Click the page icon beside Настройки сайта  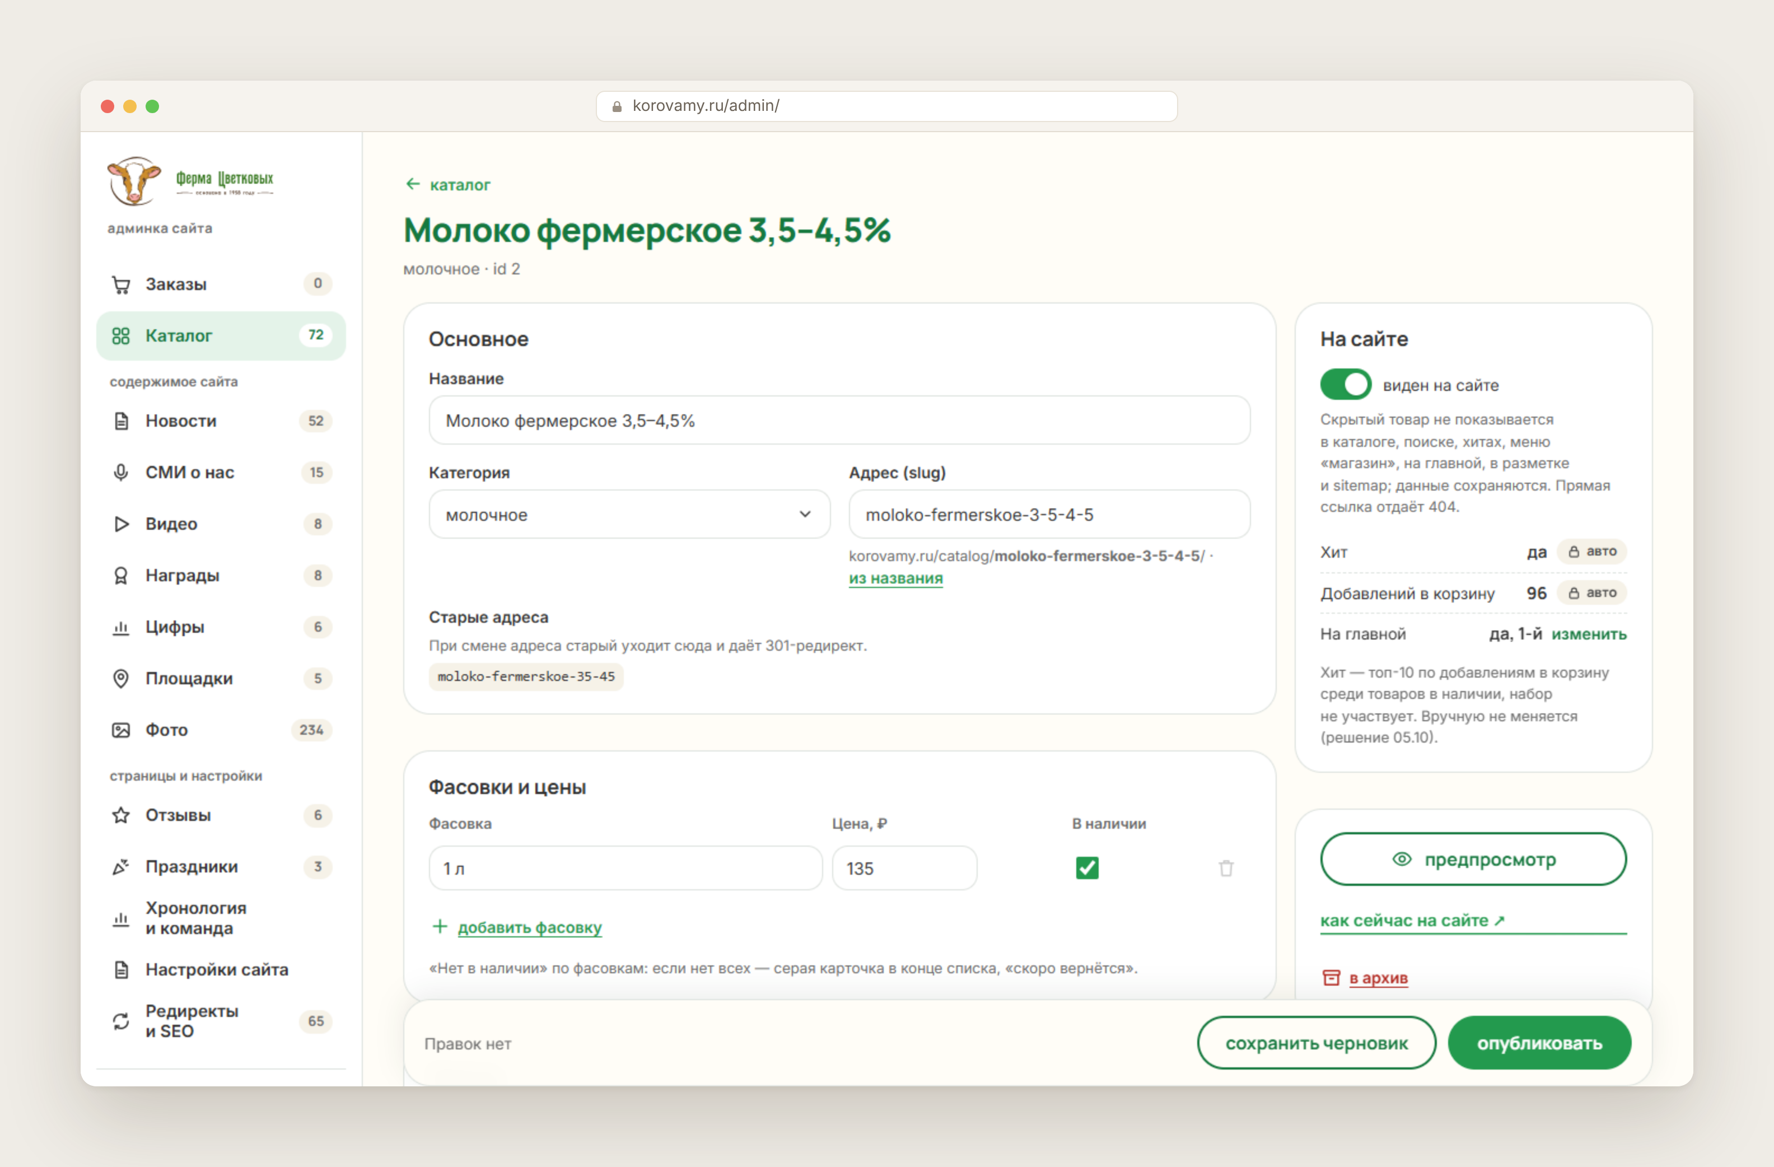121,969
